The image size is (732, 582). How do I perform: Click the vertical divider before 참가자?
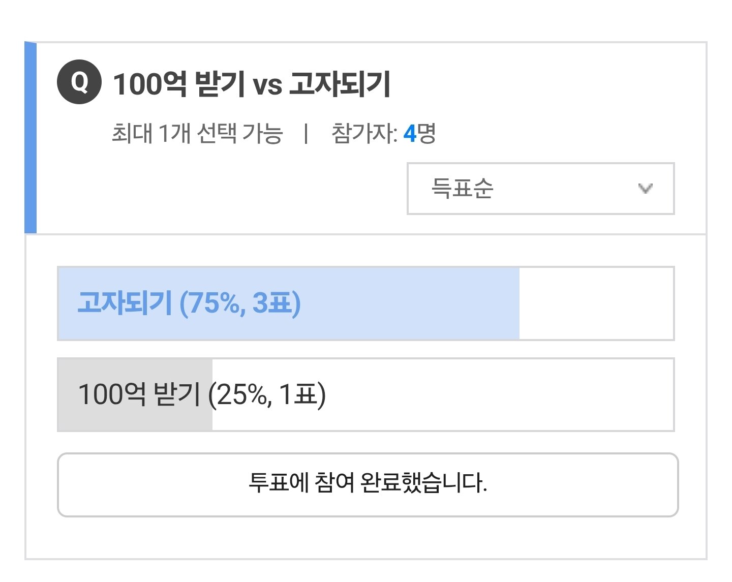tap(306, 134)
